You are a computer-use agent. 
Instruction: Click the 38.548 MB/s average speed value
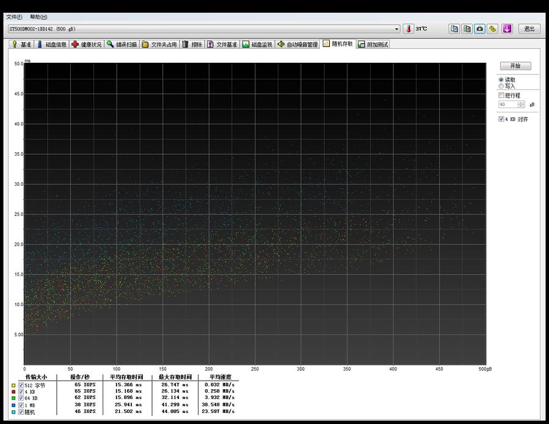coord(218,404)
